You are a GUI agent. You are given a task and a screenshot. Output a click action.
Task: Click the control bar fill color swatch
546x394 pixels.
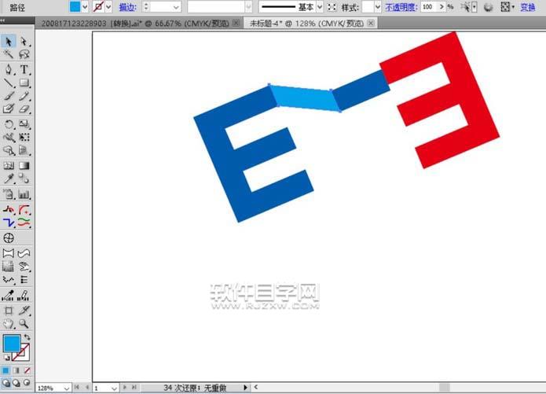tap(75, 6)
